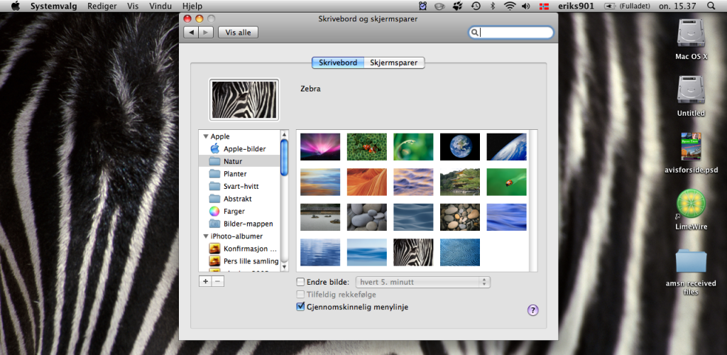Open the hvert 5. minutt dropdown
The image size is (727, 355).
tap(423, 282)
